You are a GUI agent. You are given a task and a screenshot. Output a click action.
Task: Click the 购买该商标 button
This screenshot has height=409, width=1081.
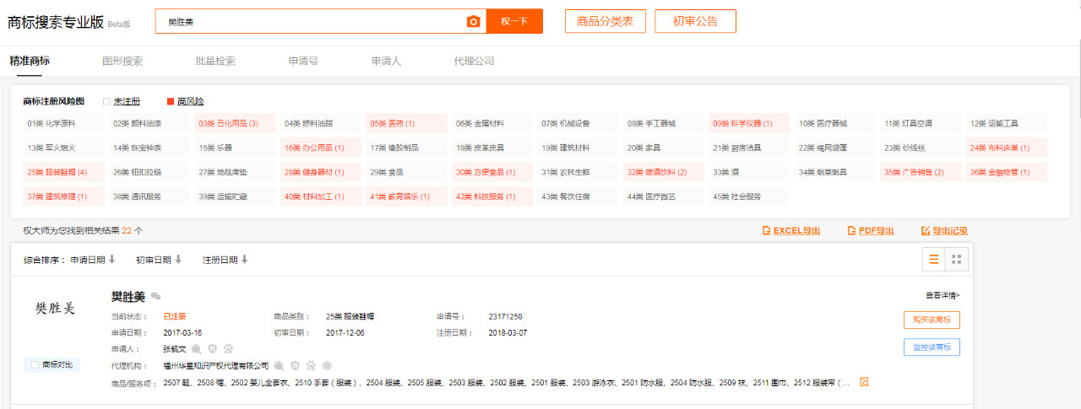pos(931,320)
